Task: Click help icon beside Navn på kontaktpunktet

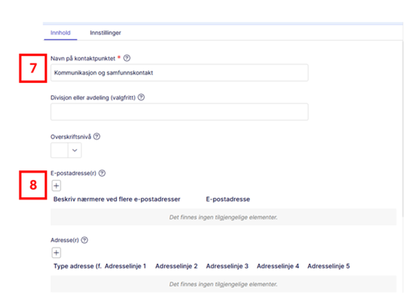Action: point(127,58)
